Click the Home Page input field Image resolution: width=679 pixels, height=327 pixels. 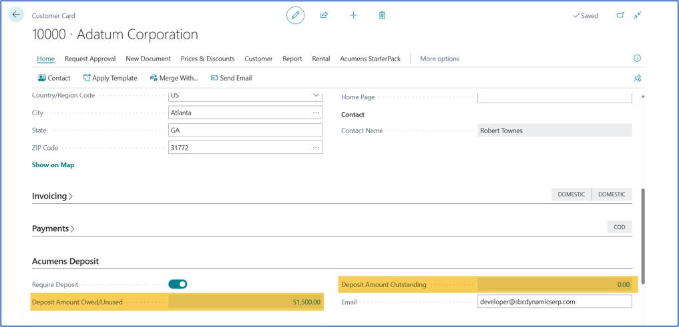click(x=555, y=98)
